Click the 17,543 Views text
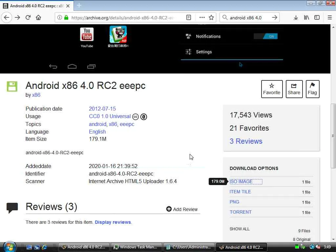The width and height of the screenshot is (336, 252). [x=251, y=115]
